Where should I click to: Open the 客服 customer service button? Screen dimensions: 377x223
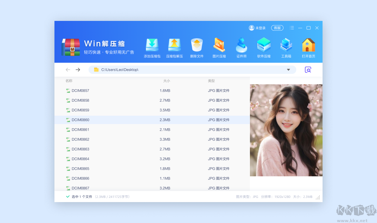[277, 28]
